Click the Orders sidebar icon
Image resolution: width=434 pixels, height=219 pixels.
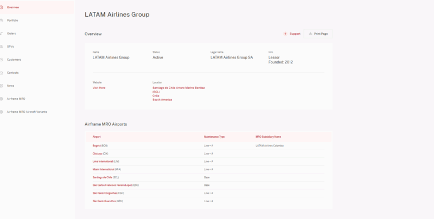tap(2, 33)
